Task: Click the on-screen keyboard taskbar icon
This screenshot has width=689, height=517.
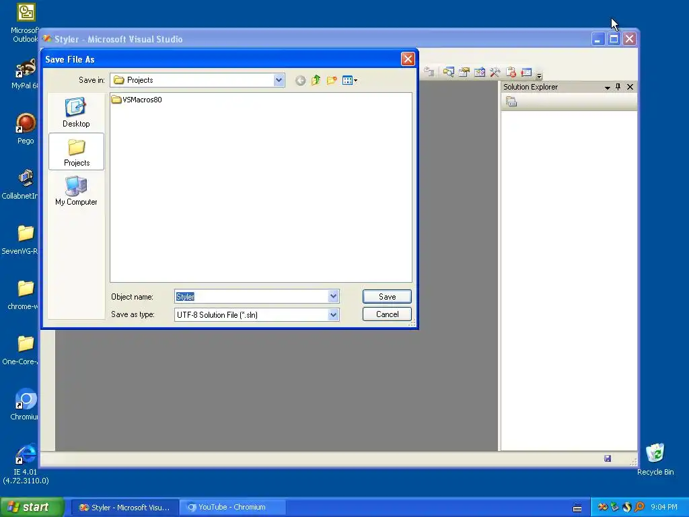Action: (577, 508)
